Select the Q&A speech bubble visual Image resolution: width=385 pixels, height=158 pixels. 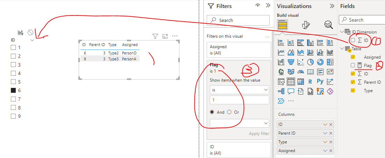point(291,91)
